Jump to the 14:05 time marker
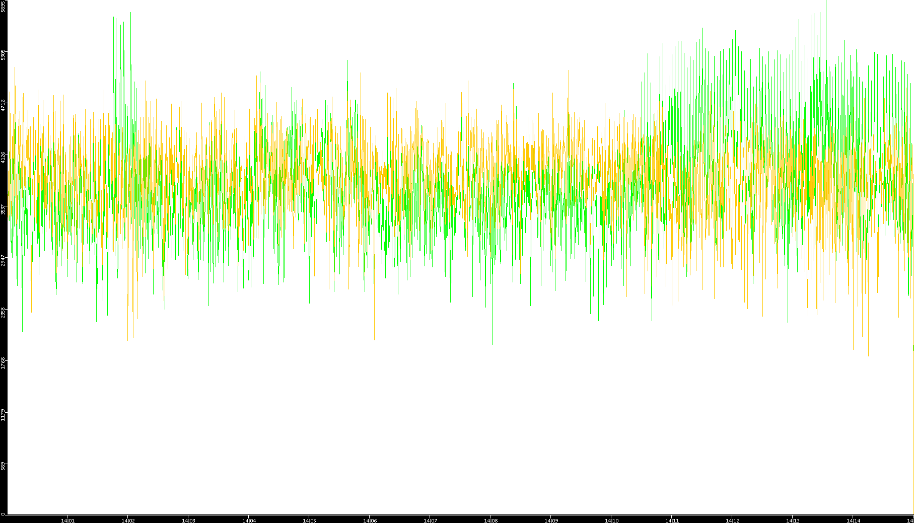914x523 pixels. click(309, 520)
